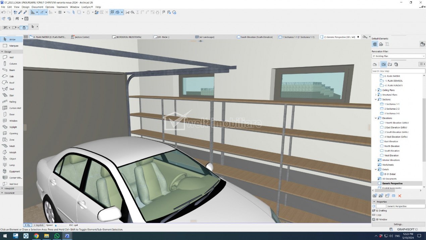The image size is (426, 240).
Task: Toggle the grid snap toolbar button
Action: 60,12
